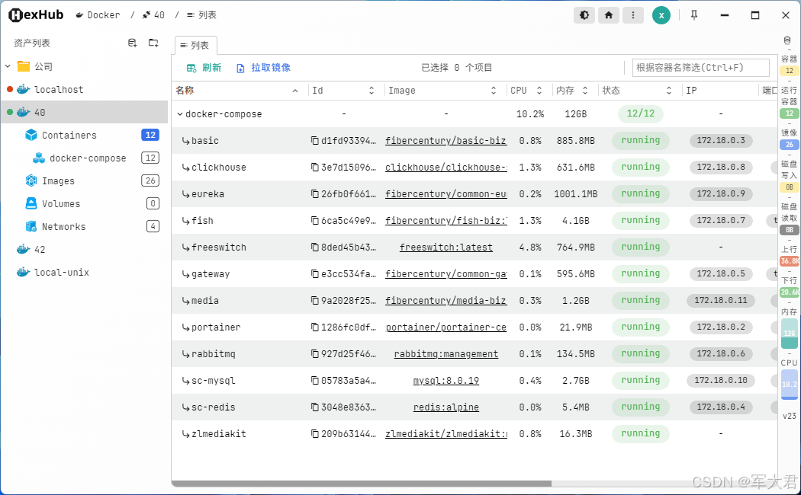Screen dimensions: 801x495
Task: Open the portainer/portainer-ce image link
Action: (x=446, y=327)
